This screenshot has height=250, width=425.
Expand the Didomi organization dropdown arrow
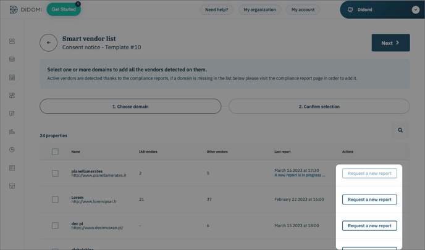point(416,10)
